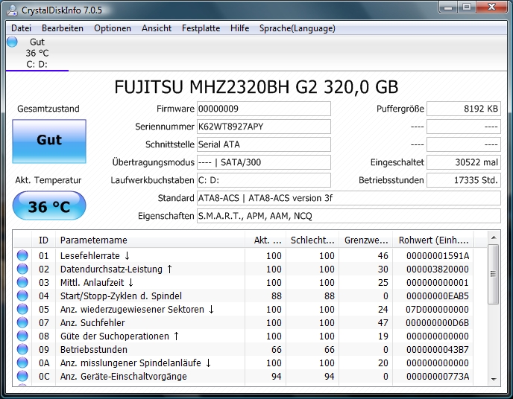
Task: Open the Sprache(Language) menu
Action: [298, 28]
